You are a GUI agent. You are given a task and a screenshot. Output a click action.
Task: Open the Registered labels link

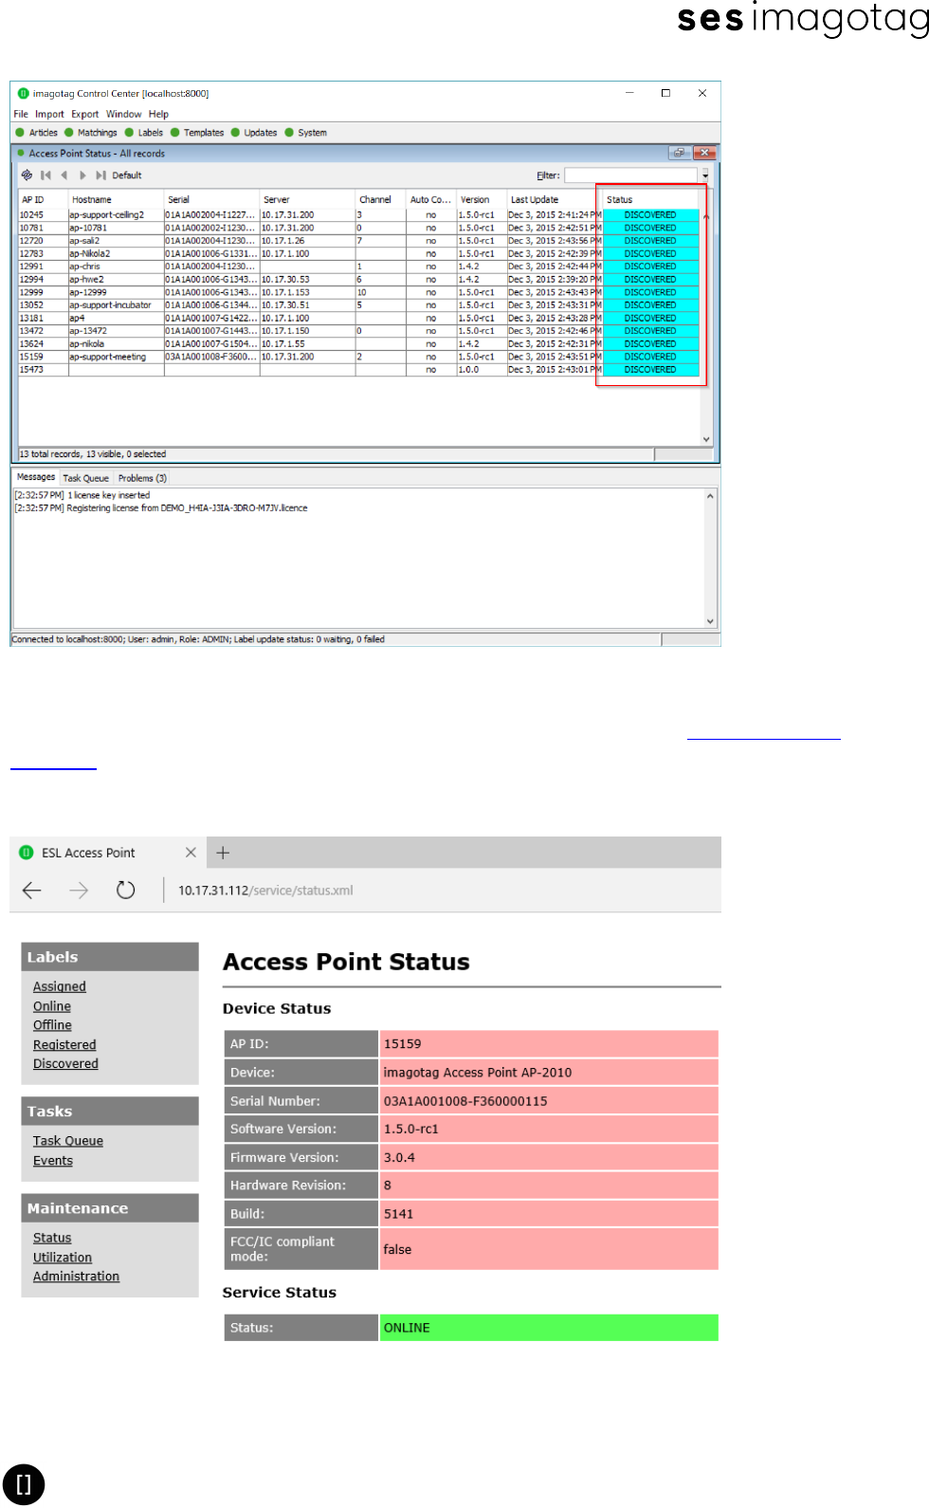click(x=64, y=1045)
